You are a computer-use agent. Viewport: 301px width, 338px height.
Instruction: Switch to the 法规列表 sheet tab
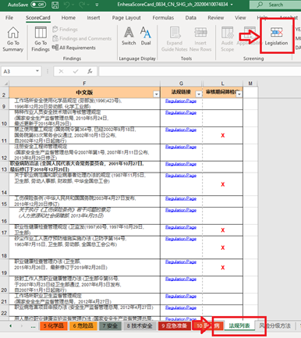pos(239,326)
